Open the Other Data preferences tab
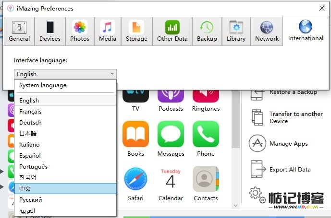The image size is (331, 218). click(x=172, y=32)
